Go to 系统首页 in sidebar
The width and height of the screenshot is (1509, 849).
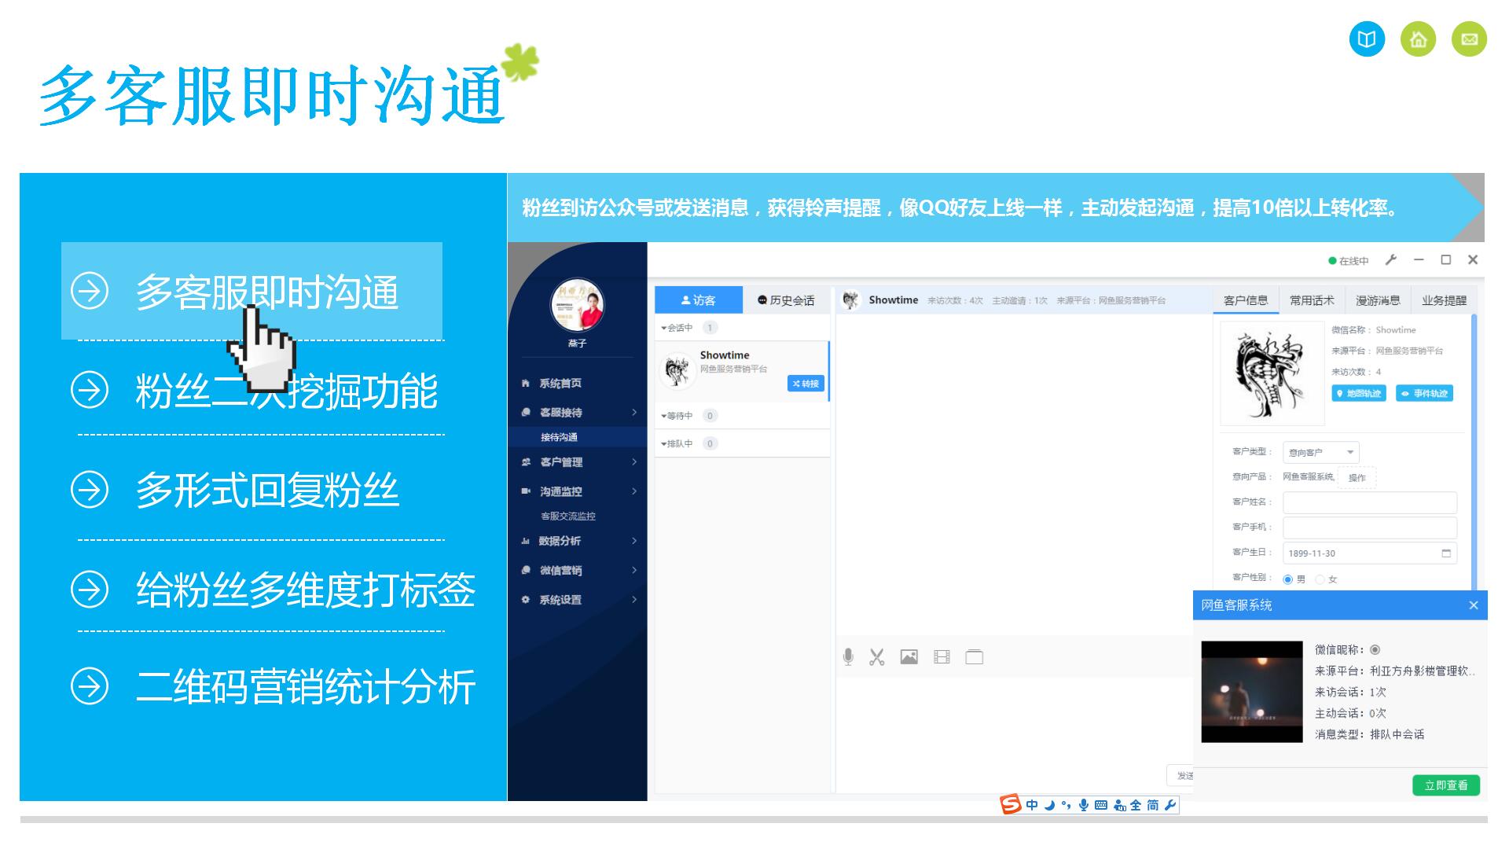pos(560,383)
